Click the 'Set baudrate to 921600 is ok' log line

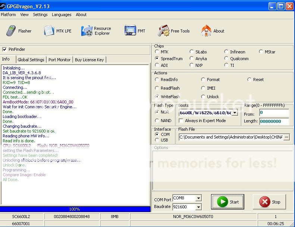coord(29,131)
